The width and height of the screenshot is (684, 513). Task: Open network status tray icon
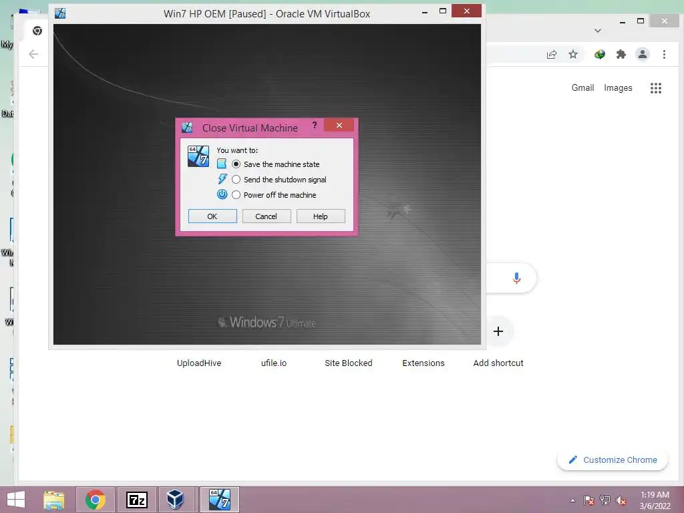tap(605, 500)
